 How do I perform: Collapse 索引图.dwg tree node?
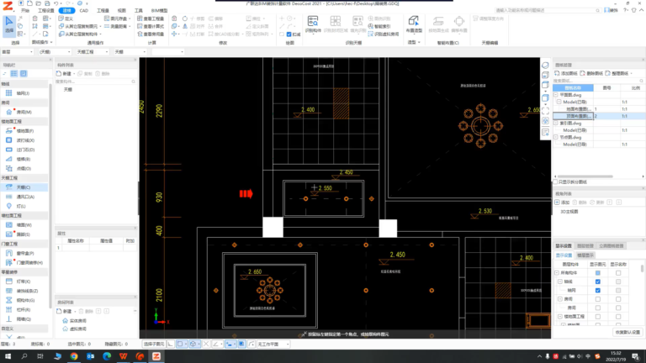coord(556,123)
